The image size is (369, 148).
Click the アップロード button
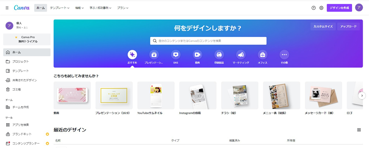point(349,26)
